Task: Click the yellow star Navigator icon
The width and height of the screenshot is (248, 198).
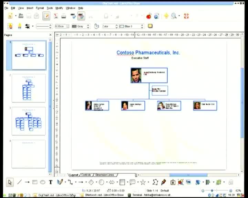Action: point(166,16)
